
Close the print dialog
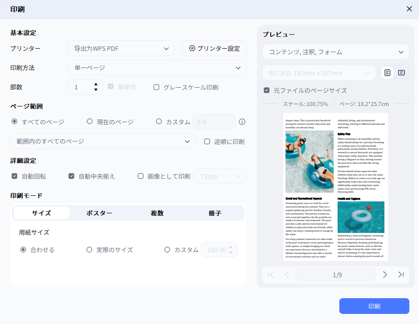point(409,9)
